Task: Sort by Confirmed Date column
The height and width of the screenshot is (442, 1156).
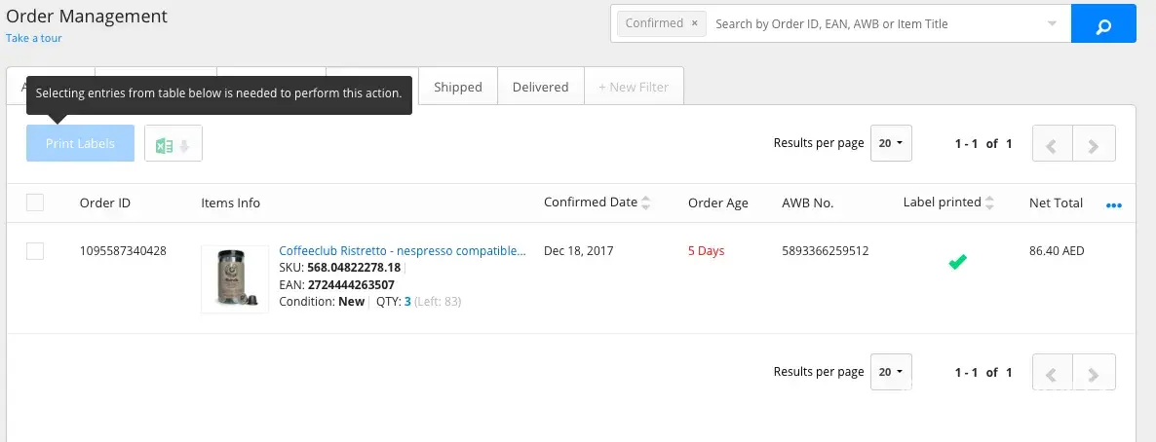Action: pos(645,203)
